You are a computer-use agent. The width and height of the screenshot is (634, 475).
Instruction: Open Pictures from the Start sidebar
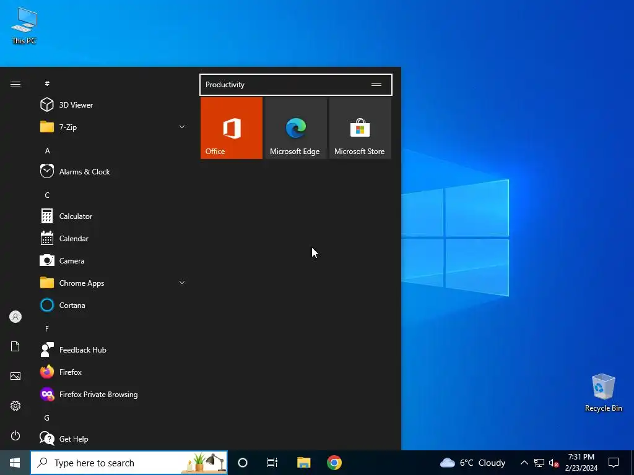[x=15, y=376]
